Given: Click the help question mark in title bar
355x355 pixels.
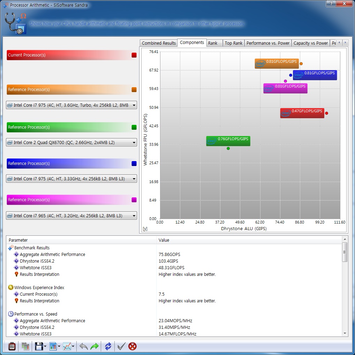Looking at the screenshot, I should pyautogui.click(x=331, y=3).
